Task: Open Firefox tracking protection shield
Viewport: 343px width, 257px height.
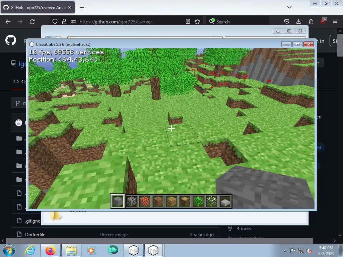Action: (x=55, y=21)
